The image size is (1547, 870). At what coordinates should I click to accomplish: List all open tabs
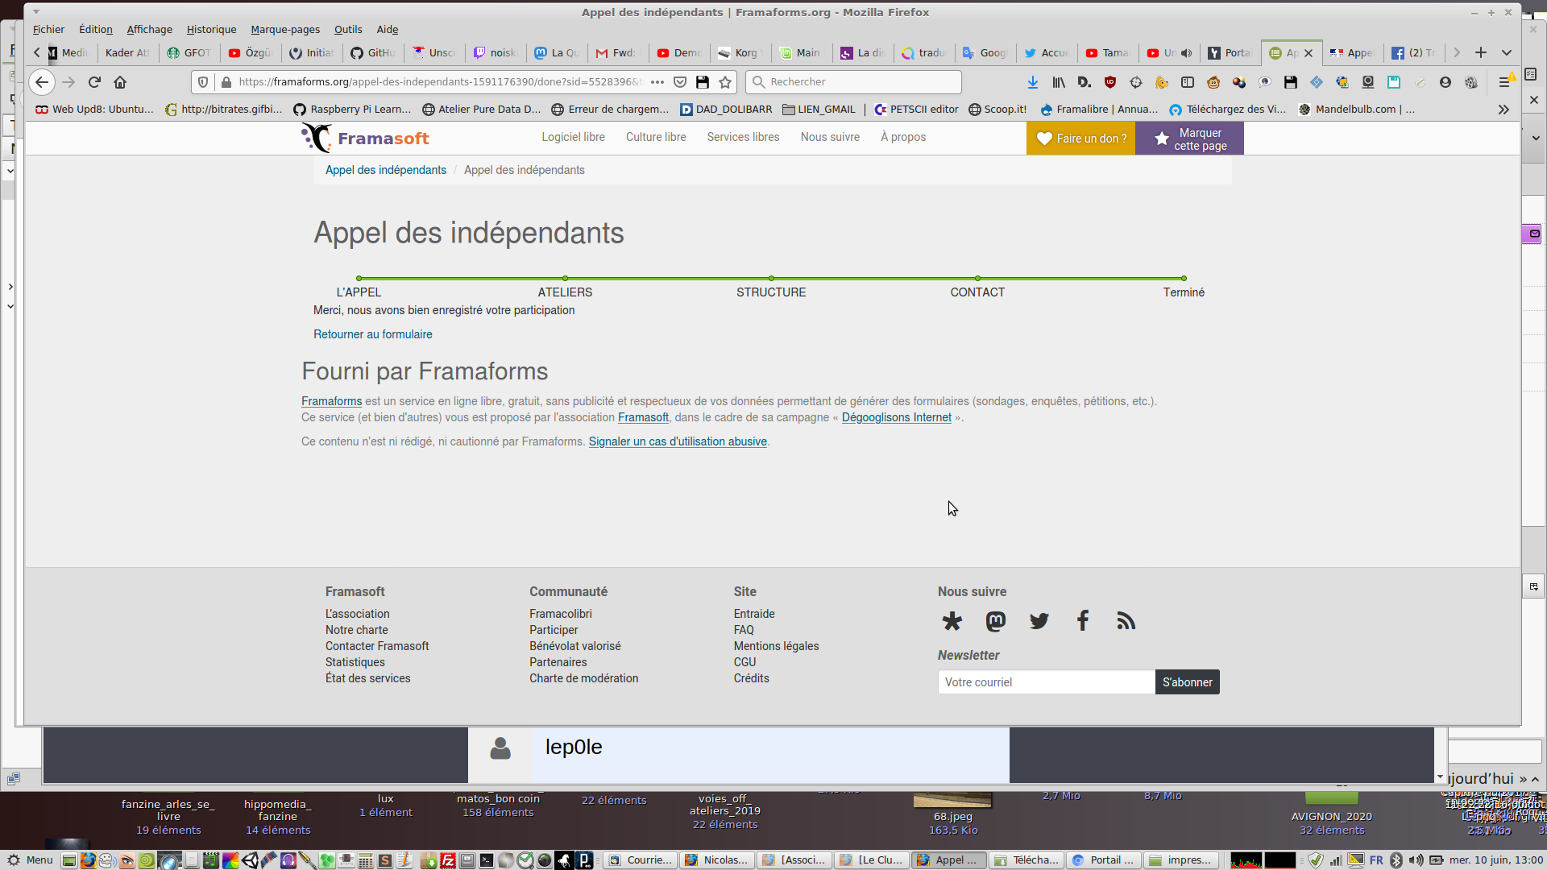1507,53
